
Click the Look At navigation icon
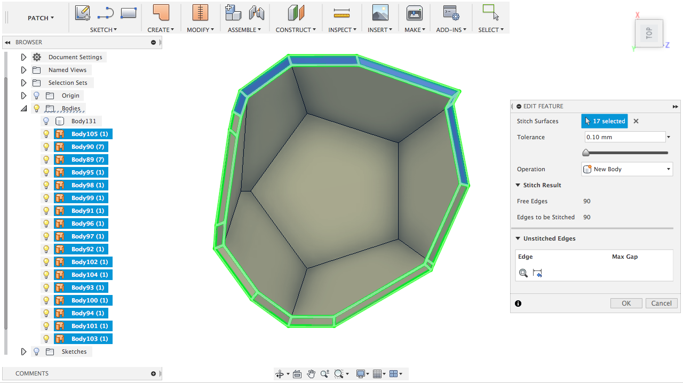pos(297,374)
